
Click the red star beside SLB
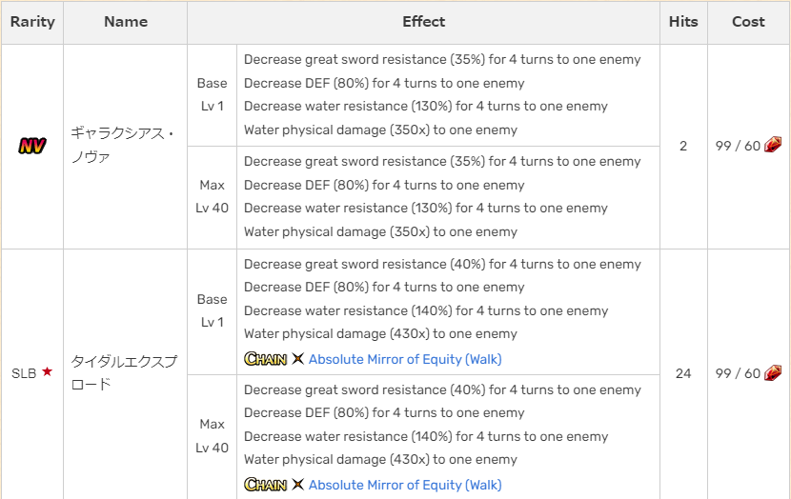[x=47, y=372]
